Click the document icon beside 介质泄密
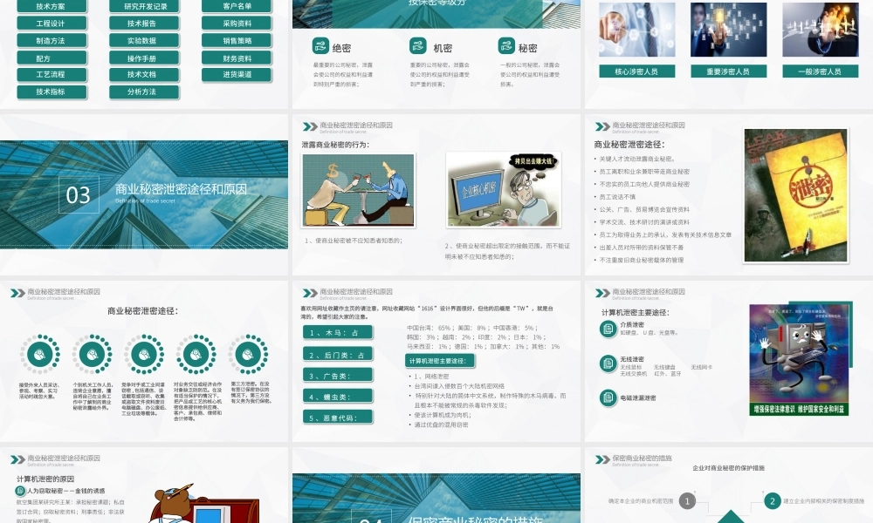Image resolution: width=873 pixels, height=523 pixels. tap(608, 328)
